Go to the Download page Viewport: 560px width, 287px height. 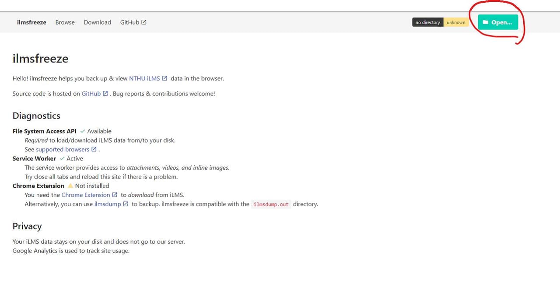point(97,22)
